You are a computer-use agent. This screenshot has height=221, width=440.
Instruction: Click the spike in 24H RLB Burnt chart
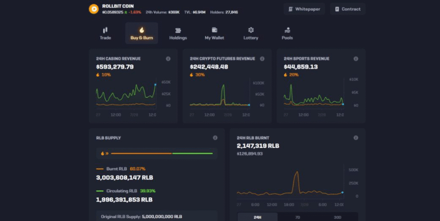point(296,174)
